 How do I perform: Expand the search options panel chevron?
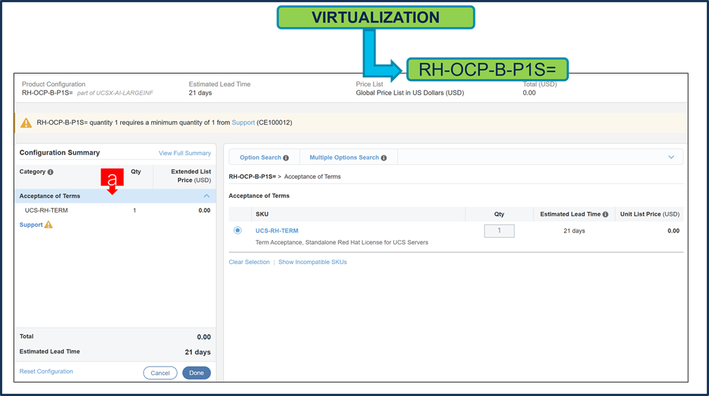coord(671,157)
